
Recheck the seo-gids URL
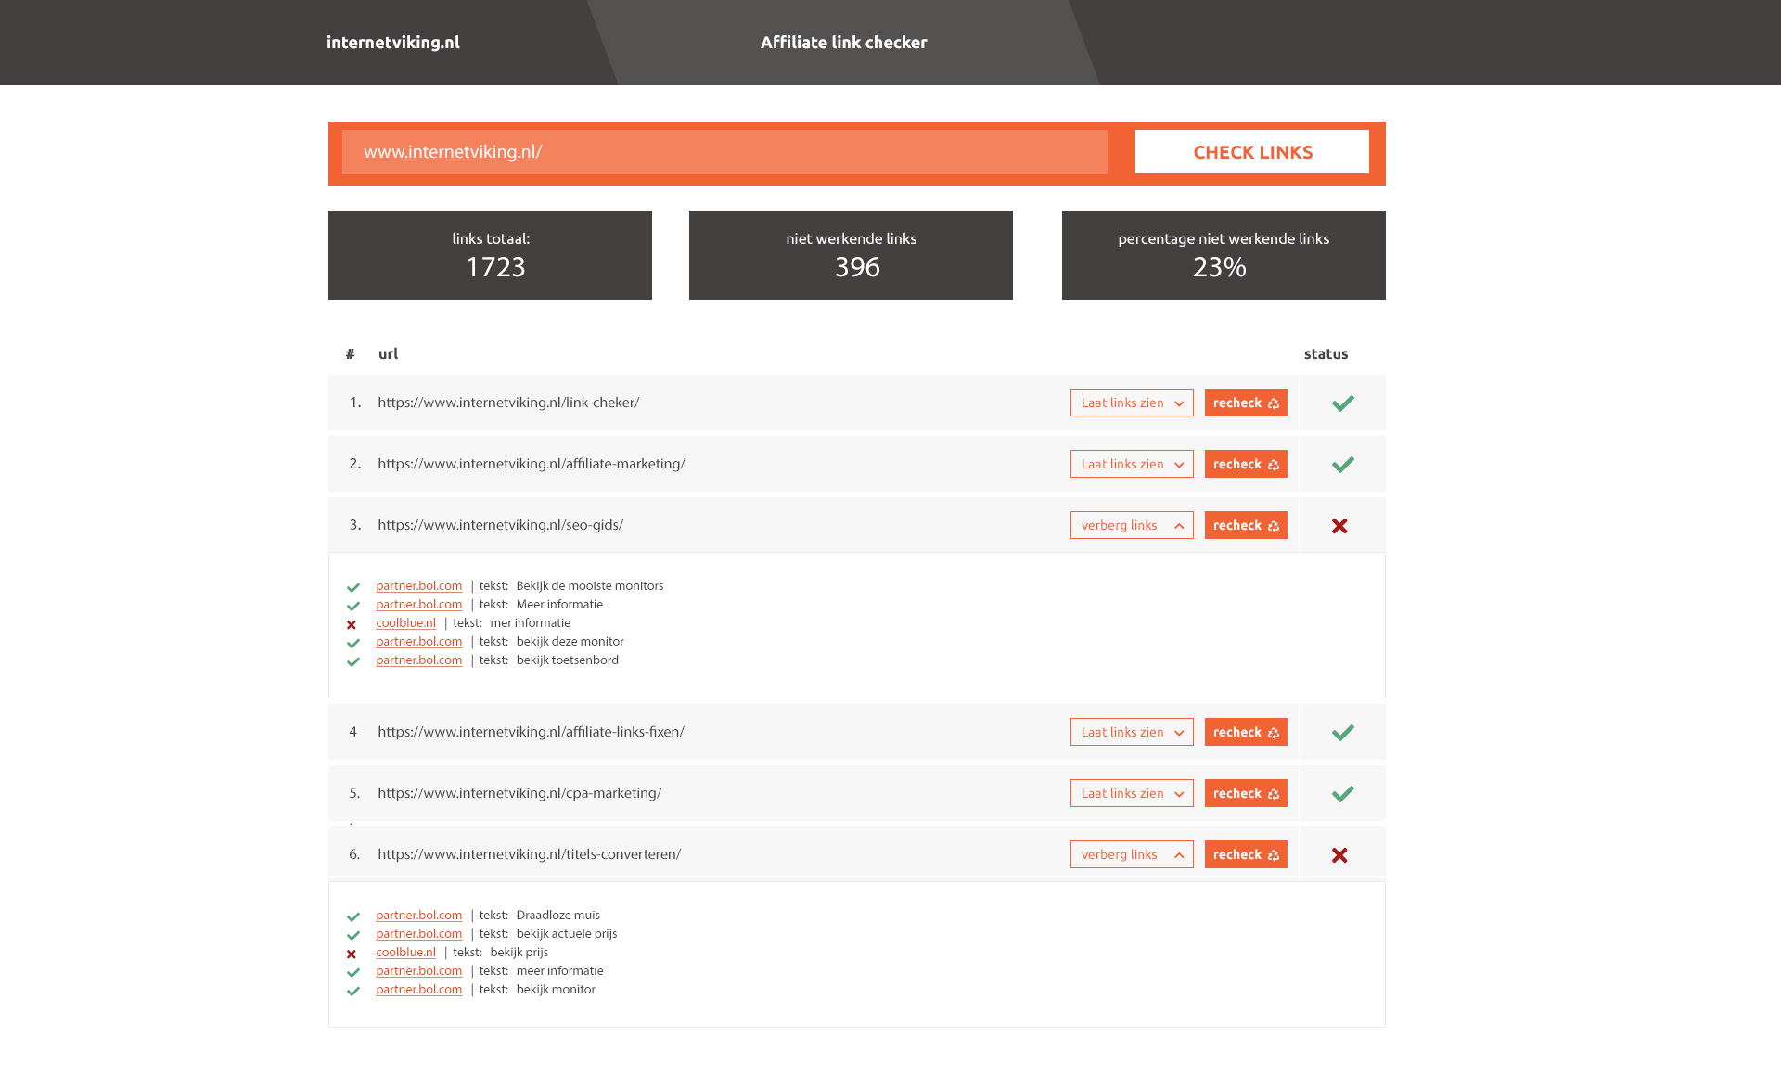[1246, 525]
